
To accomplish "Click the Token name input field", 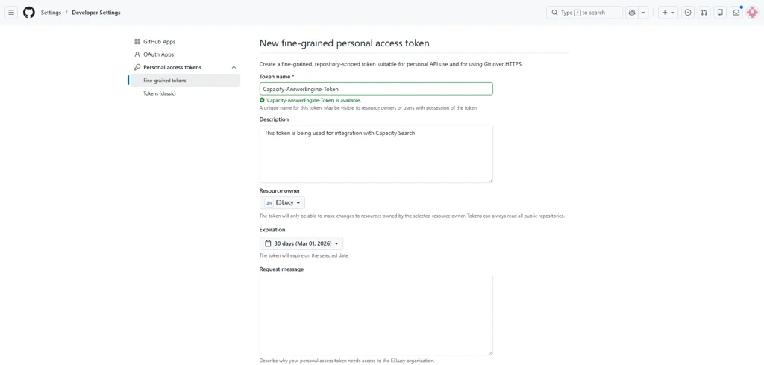I will point(376,89).
